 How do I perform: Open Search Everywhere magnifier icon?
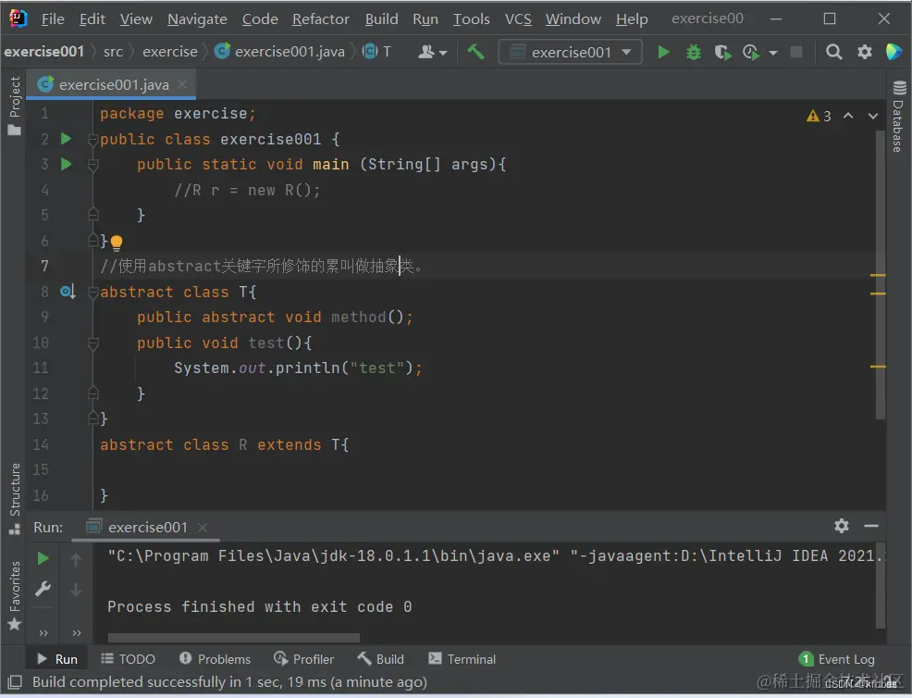click(x=834, y=53)
